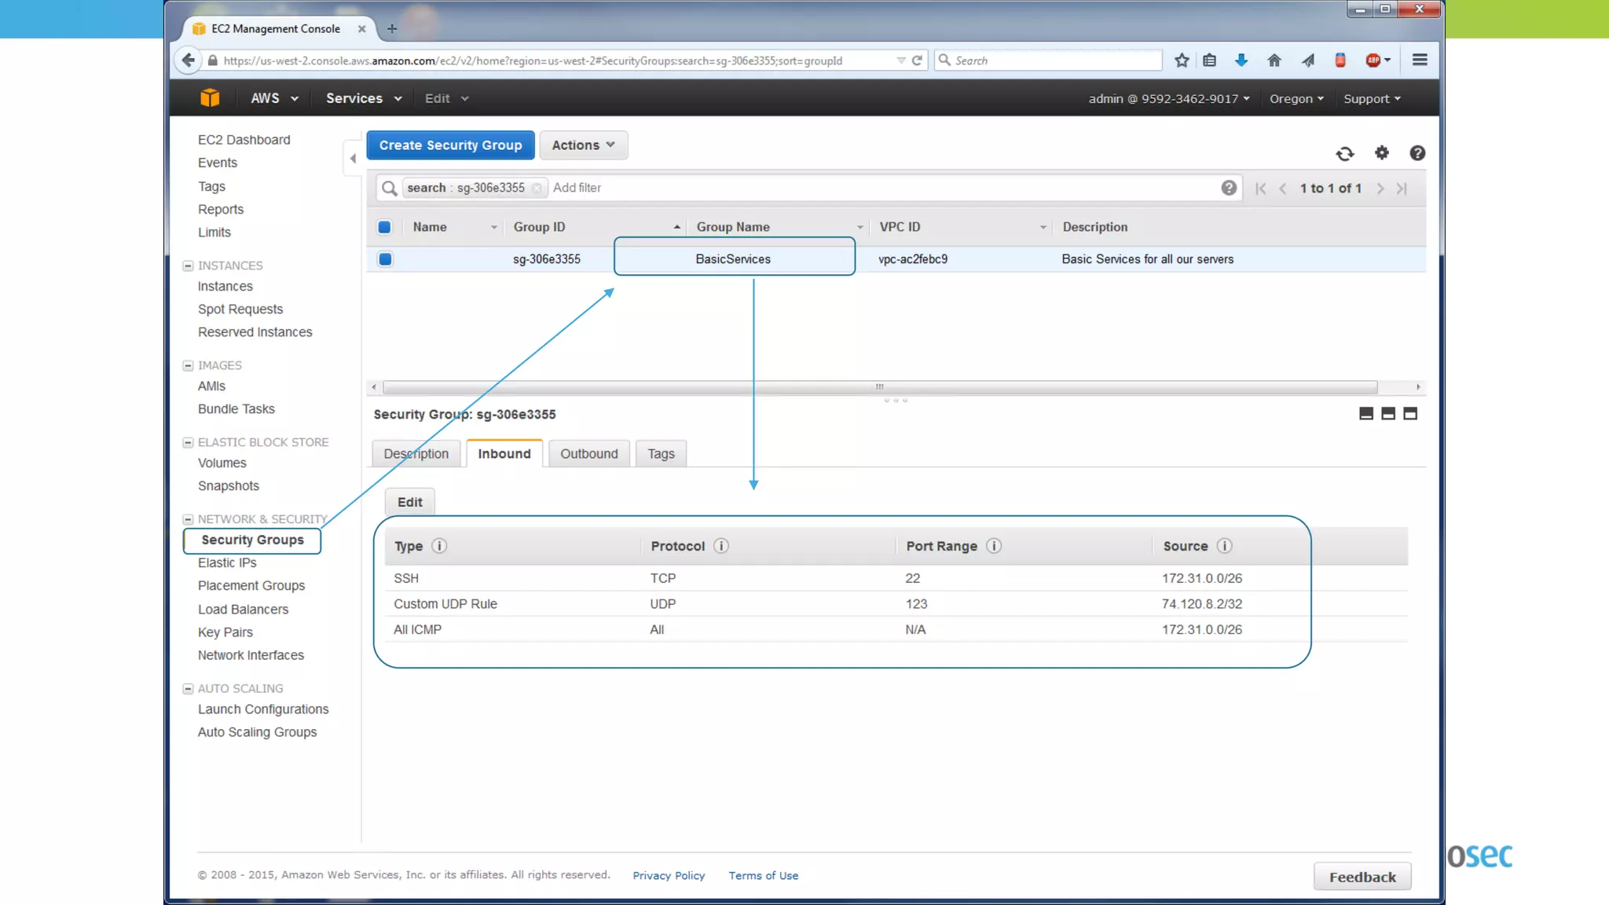Maximize the details pane using rightmost layout icon
The height and width of the screenshot is (905, 1609).
tap(1410, 414)
